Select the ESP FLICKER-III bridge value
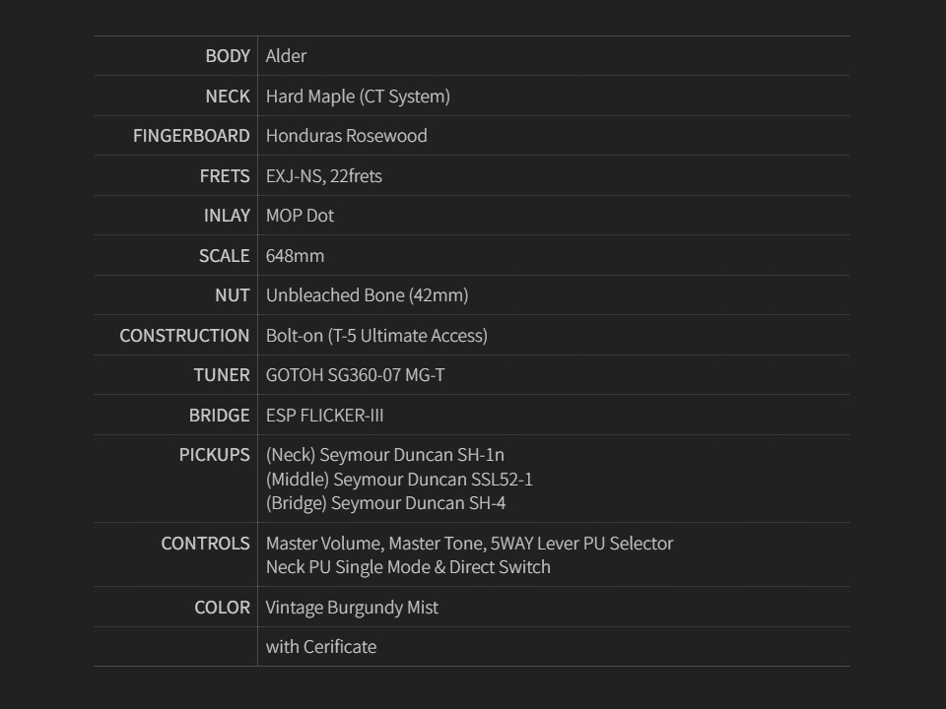 (x=324, y=416)
